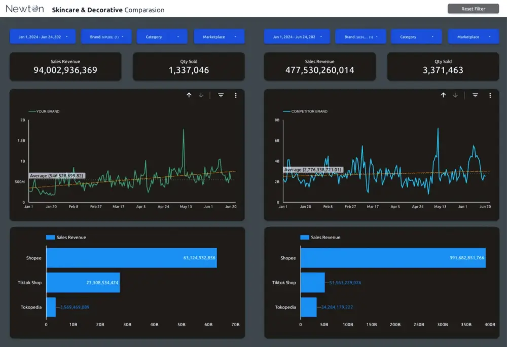507x347 pixels.
Task: Click the Shopee bar in the left revenue chart
Action: 131,258
